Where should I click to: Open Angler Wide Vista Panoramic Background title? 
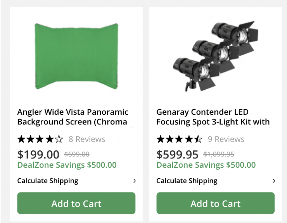pos(73,117)
